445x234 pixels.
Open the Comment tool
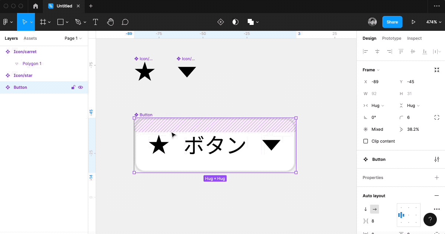click(125, 22)
